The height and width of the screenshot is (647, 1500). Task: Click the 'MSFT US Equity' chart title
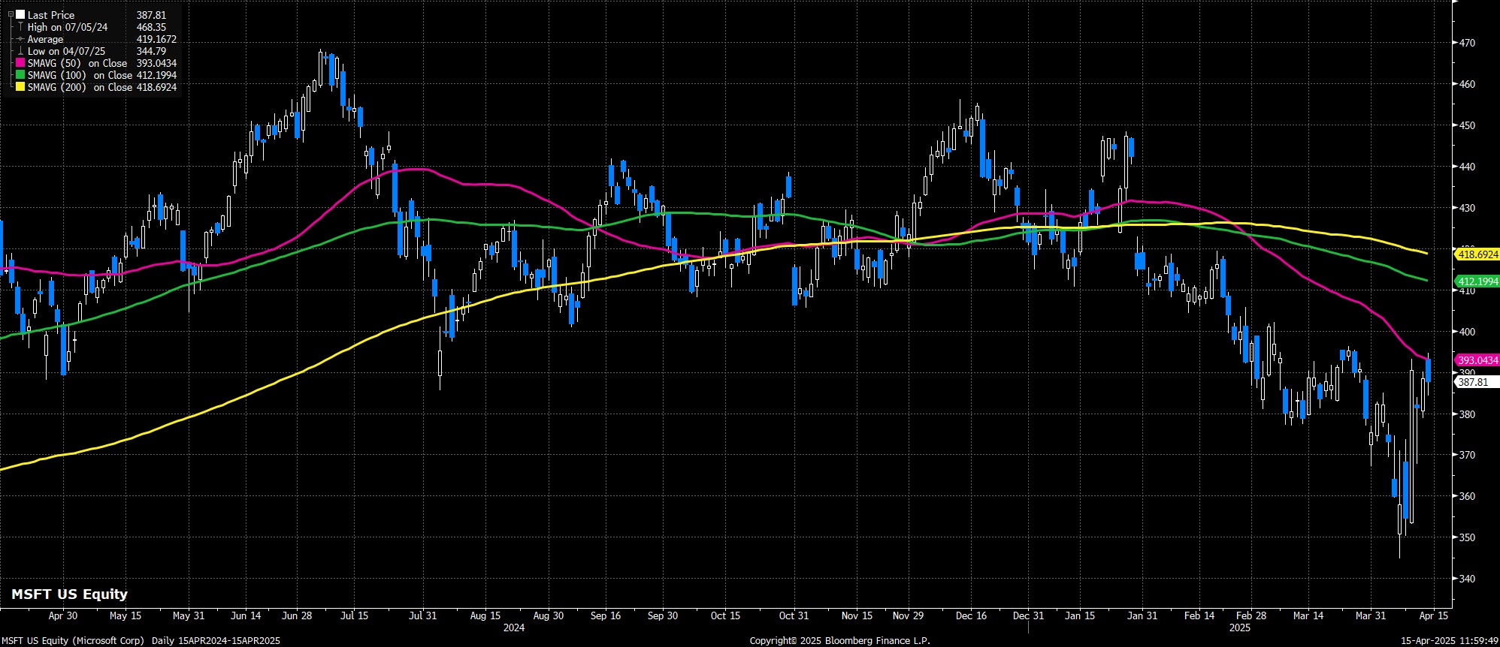69,594
